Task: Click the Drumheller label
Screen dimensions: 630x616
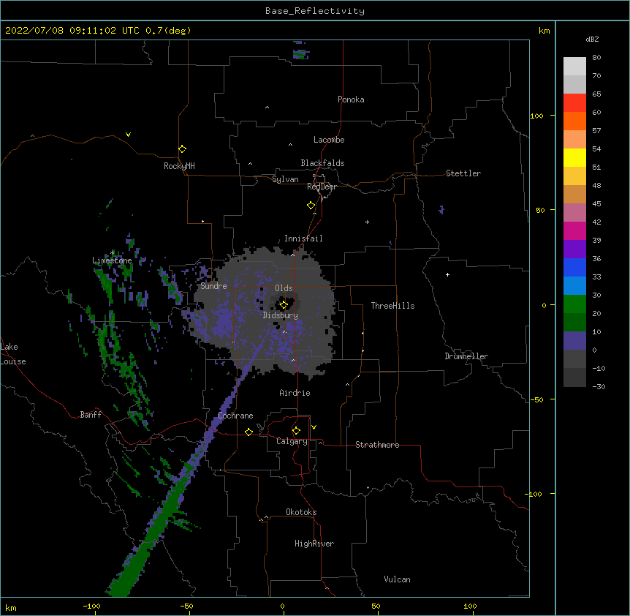Action: point(466,356)
